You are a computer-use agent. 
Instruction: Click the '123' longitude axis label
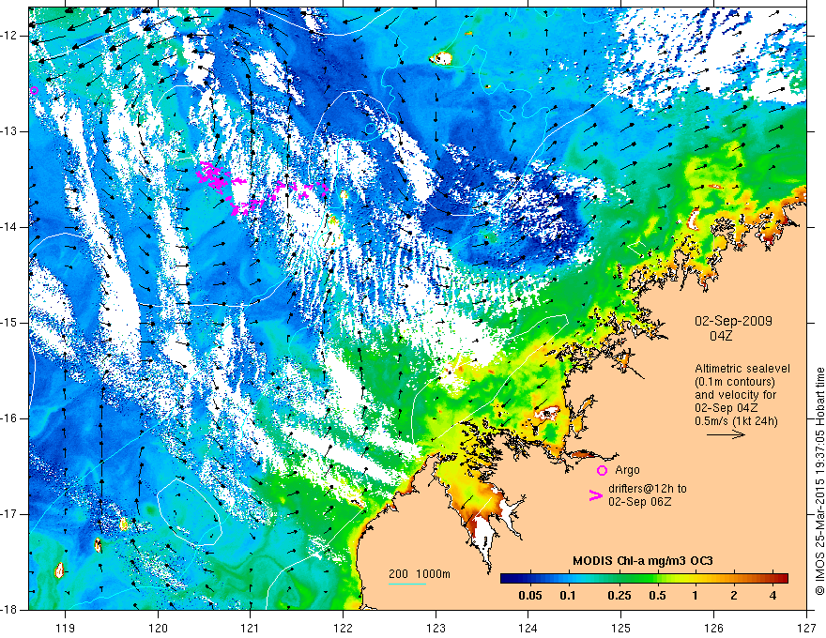click(x=436, y=628)
